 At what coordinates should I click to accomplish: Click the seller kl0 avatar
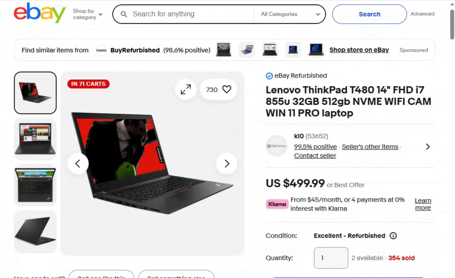pos(276,146)
